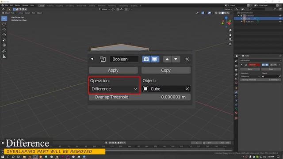The width and height of the screenshot is (283, 159).
Task: Click Overlap Threshold field in Properties editor
Action: tap(260, 79)
